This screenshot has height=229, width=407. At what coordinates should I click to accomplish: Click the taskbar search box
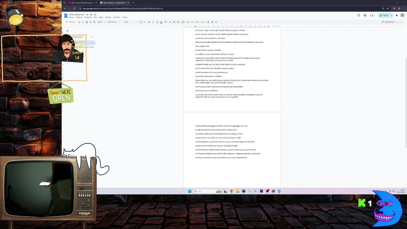pyautogui.click(x=207, y=191)
